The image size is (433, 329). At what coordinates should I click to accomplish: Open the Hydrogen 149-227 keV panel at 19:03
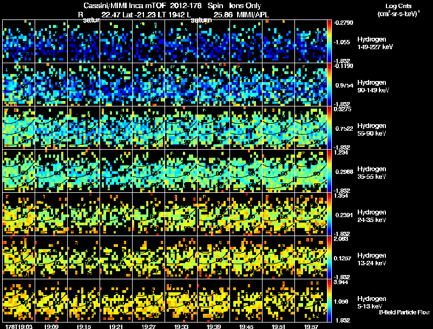coord(19,42)
